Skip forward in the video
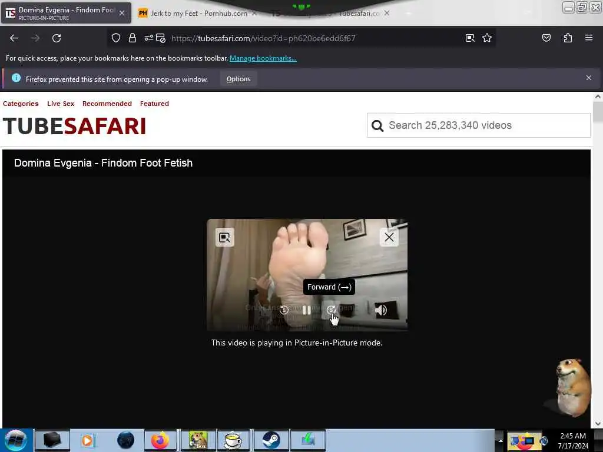 click(331, 310)
